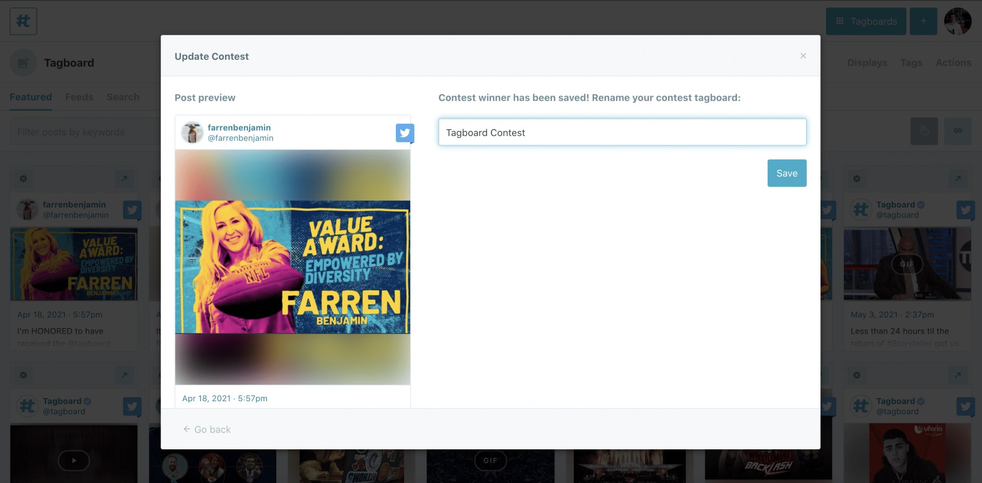Switch to the Feeds tab
The height and width of the screenshot is (483, 982).
tap(79, 97)
